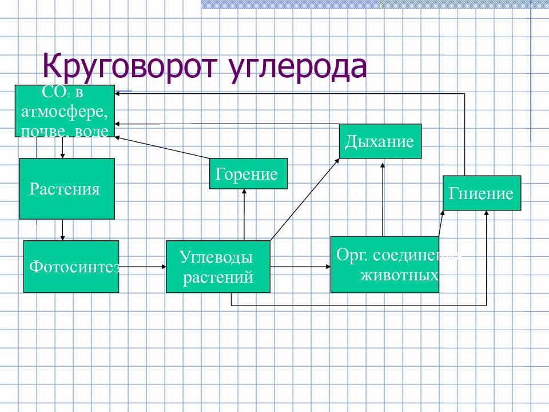The height and width of the screenshot is (412, 549).
Task: Click the vertical arrow from Орг. соединения to Дыхание
Action: point(382,197)
